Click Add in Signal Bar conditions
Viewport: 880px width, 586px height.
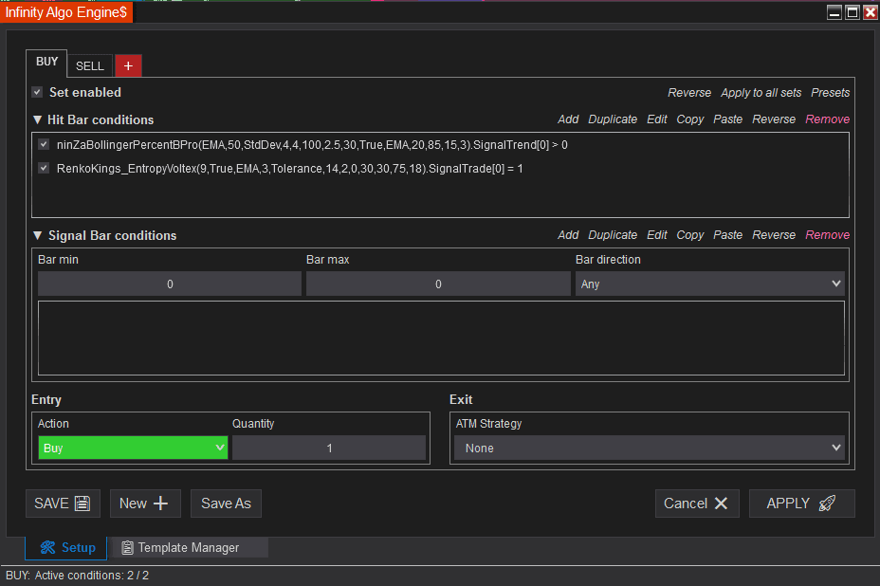click(x=568, y=235)
